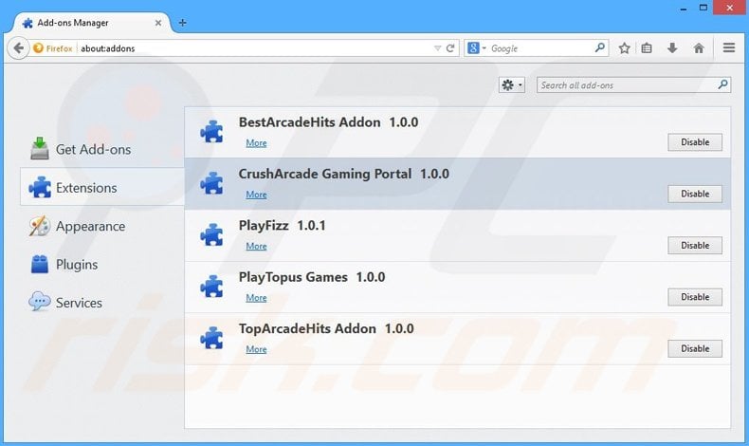
Task: Open the Firefox hamburger menu
Action: point(729,47)
